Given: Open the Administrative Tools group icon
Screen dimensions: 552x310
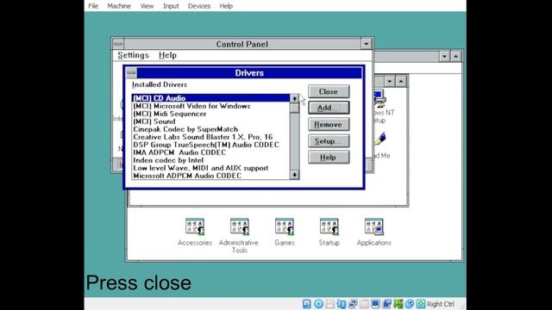Looking at the screenshot, I should point(240,226).
